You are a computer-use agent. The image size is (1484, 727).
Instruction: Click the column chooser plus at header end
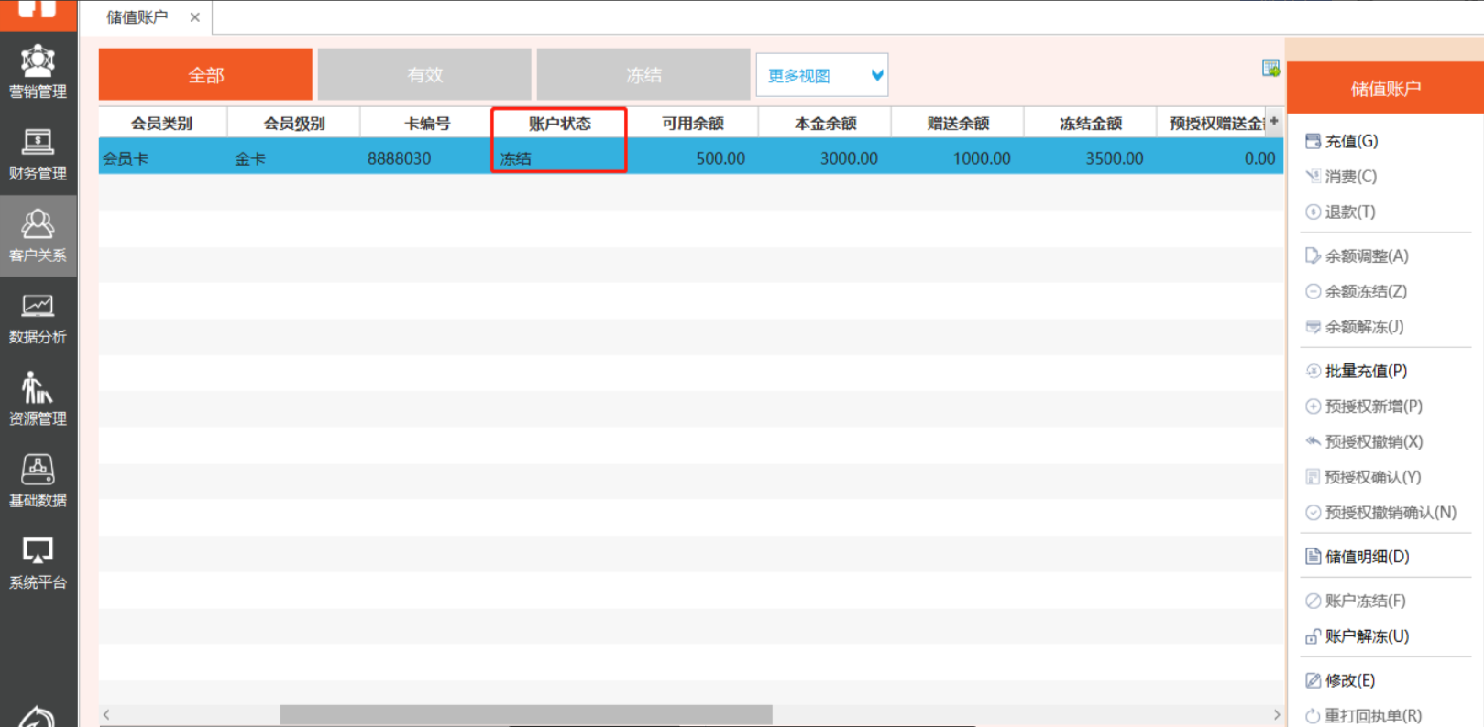pyautogui.click(x=1274, y=121)
